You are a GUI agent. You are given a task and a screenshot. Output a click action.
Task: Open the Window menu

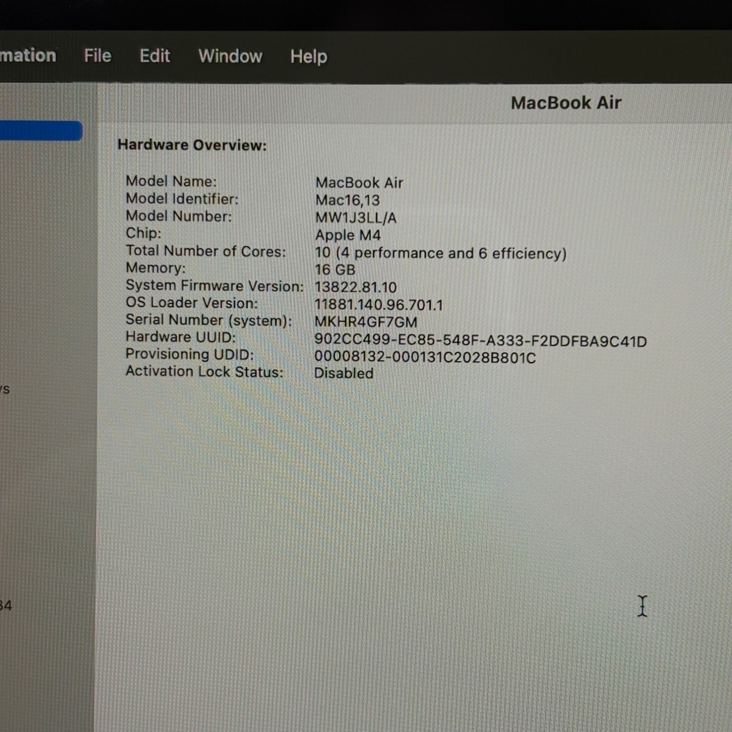point(230,56)
